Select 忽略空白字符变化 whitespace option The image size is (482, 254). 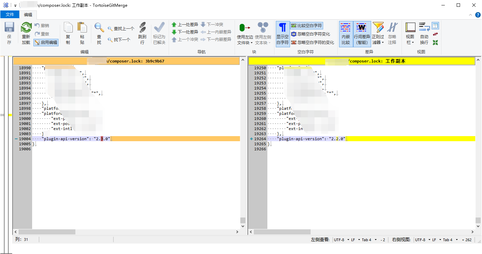pos(310,34)
